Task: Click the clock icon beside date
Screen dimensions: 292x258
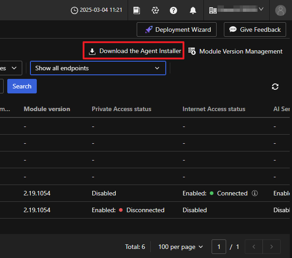Action: coord(74,10)
